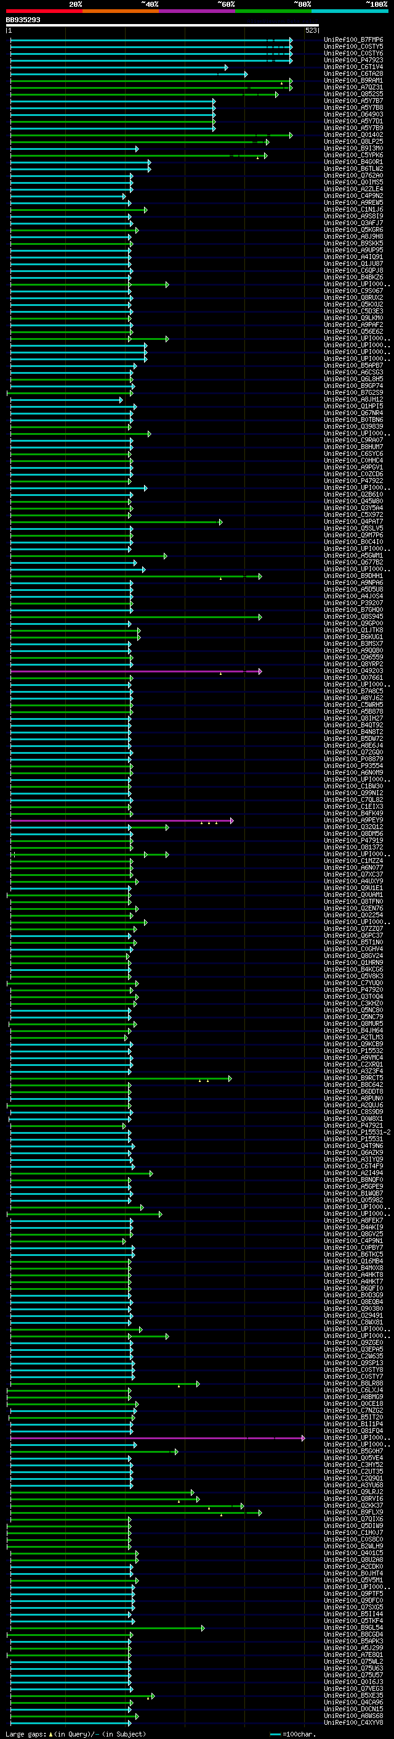394x1739 pixels.
Task: Select hit UniRef100_A5Y7B7
Action: point(353,101)
